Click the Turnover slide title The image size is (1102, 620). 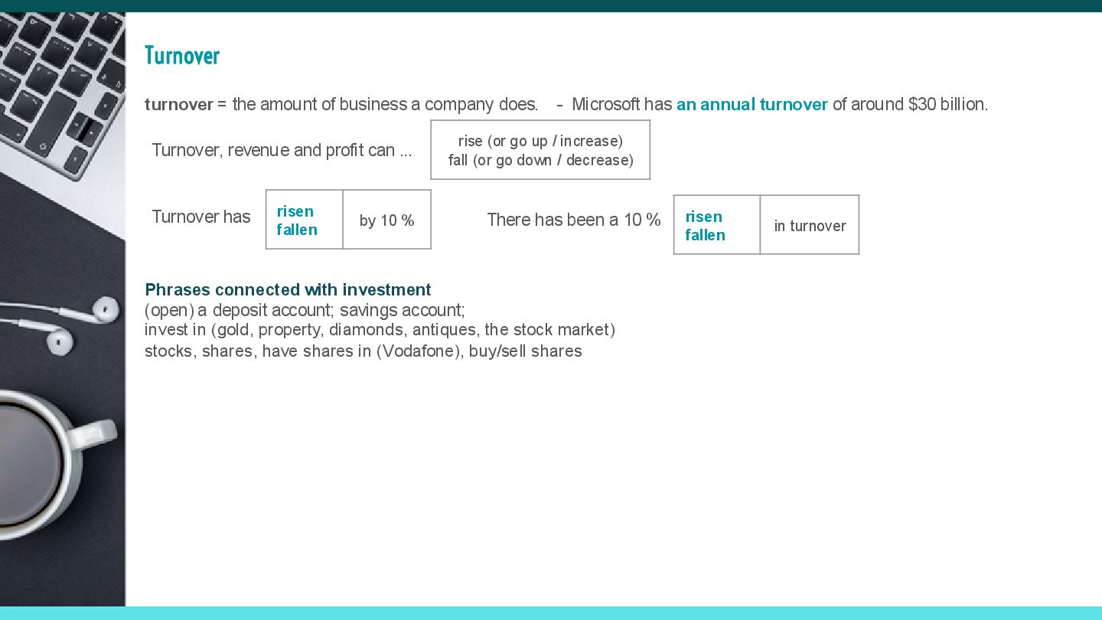click(182, 56)
